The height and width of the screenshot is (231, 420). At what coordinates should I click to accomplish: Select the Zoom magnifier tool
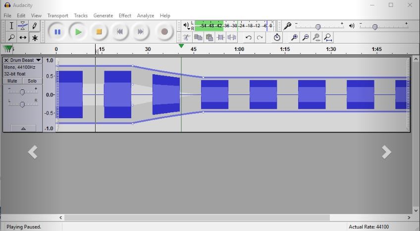coord(11,38)
